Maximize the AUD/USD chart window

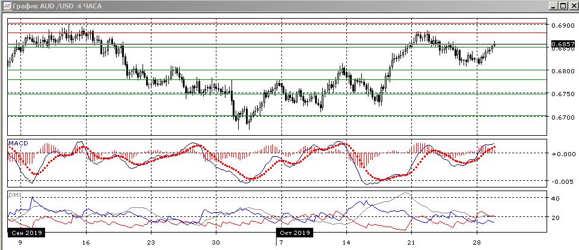click(x=563, y=5)
